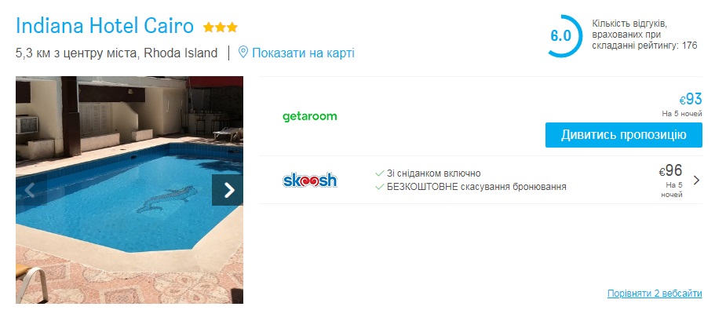Select the €93 getaroom price

(691, 99)
